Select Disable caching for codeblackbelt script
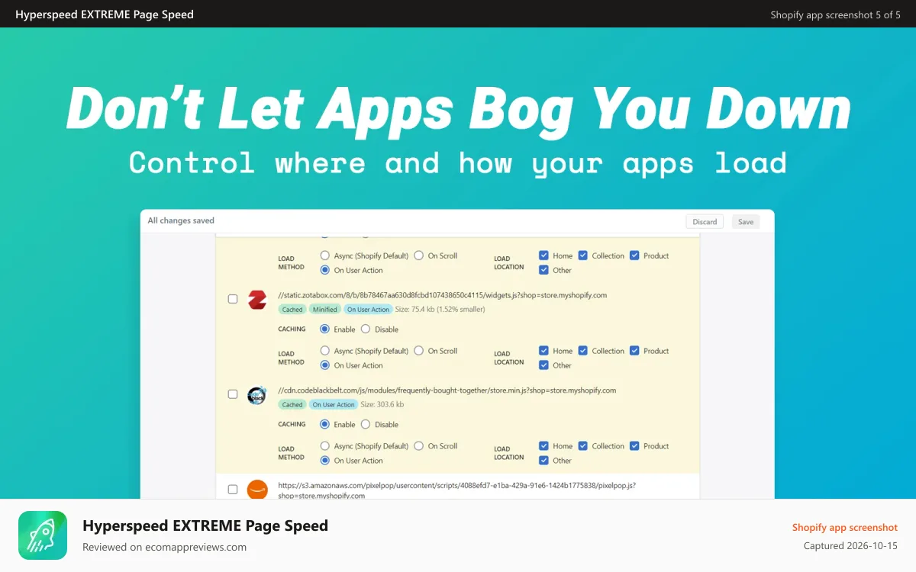 (x=366, y=424)
